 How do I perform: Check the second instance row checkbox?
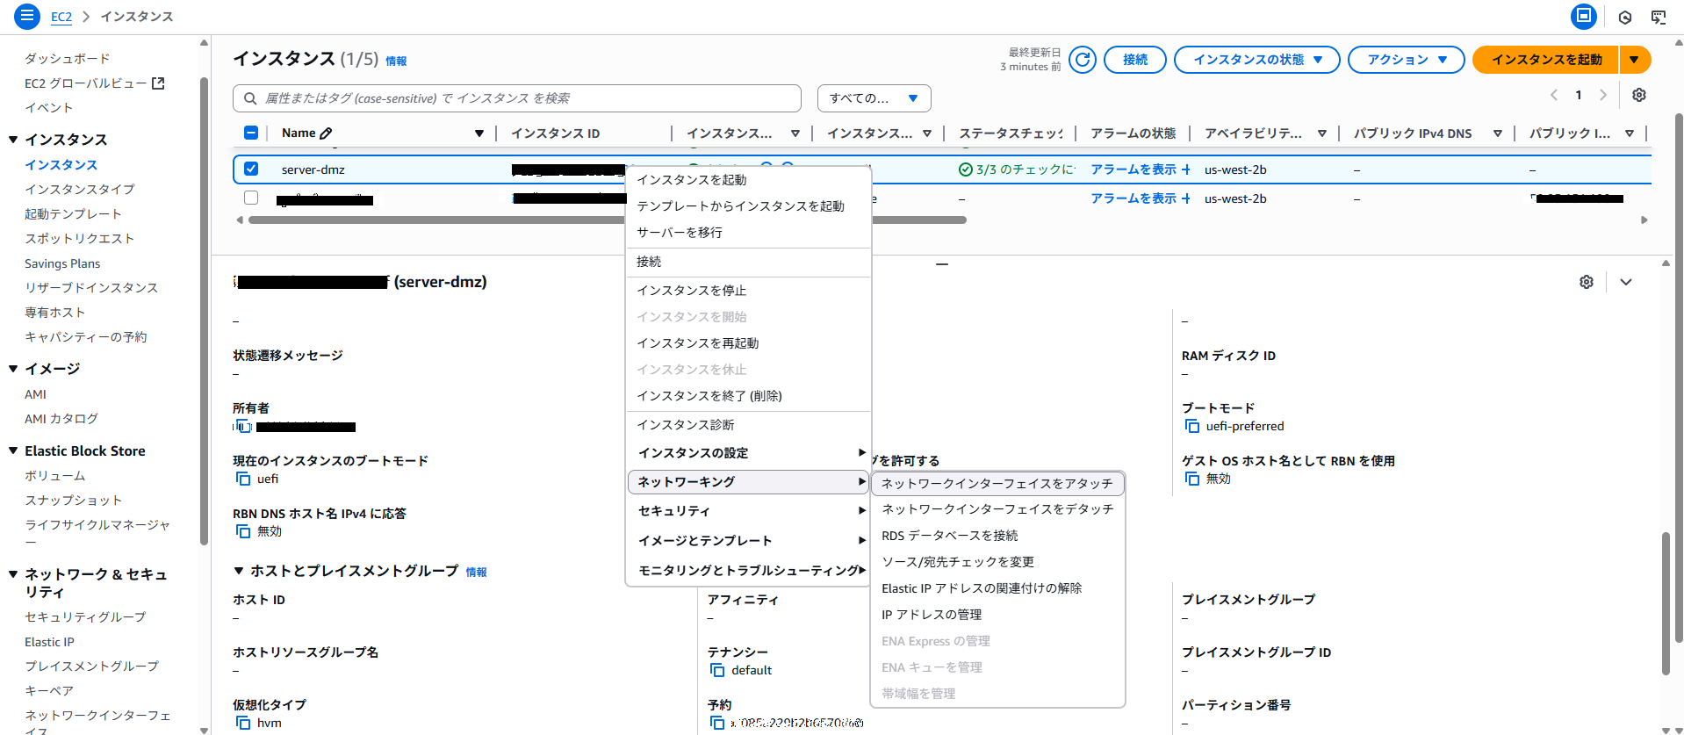(x=251, y=198)
